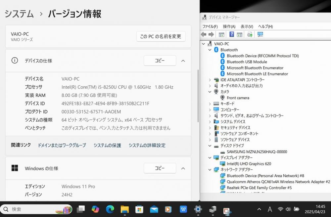Select the SAMSUNG MZNLN256HAJQ-00000 disk icon

[x=222, y=152]
